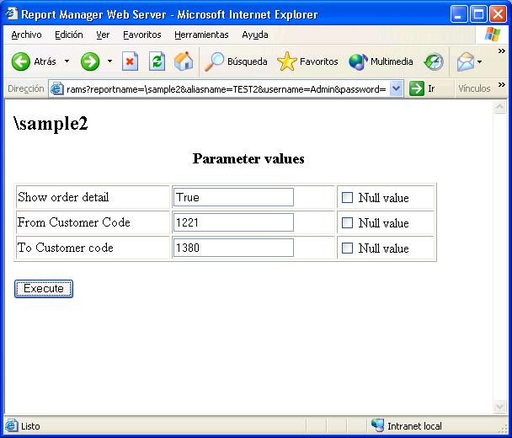Click the scrollbar down arrow
Viewport: 512px width, 438px height.
coord(499,407)
